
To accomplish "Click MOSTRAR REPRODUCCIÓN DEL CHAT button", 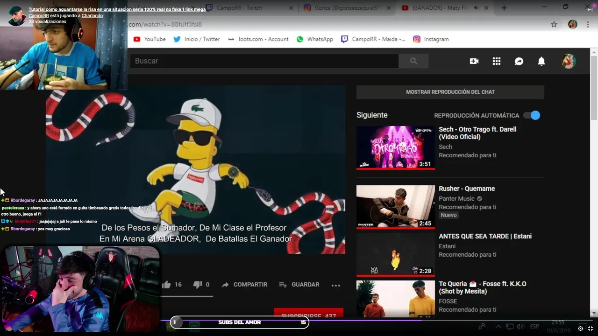I will (450, 92).
